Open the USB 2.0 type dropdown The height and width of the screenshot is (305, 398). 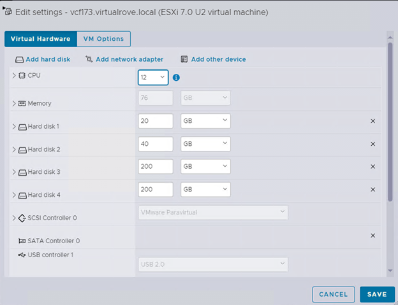213,264
